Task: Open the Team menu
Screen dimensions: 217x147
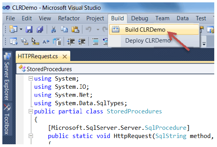Action: tap(162, 18)
